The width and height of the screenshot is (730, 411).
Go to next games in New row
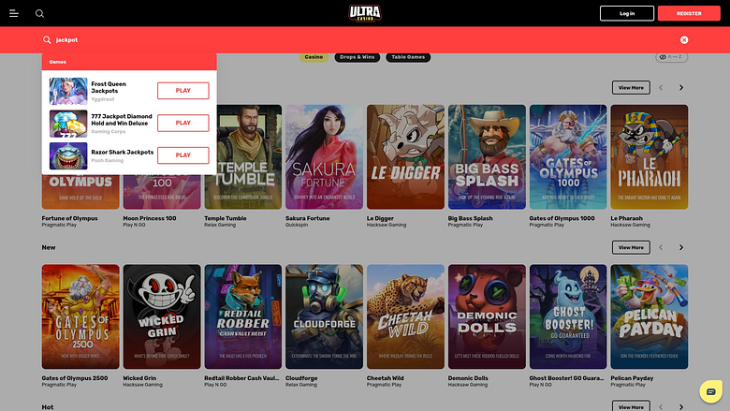(x=681, y=247)
